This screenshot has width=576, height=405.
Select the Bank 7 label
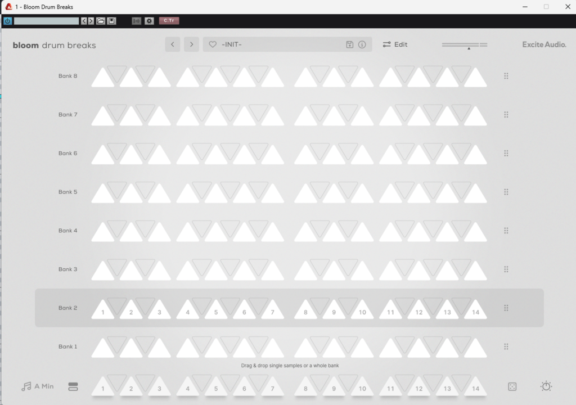[x=68, y=115]
